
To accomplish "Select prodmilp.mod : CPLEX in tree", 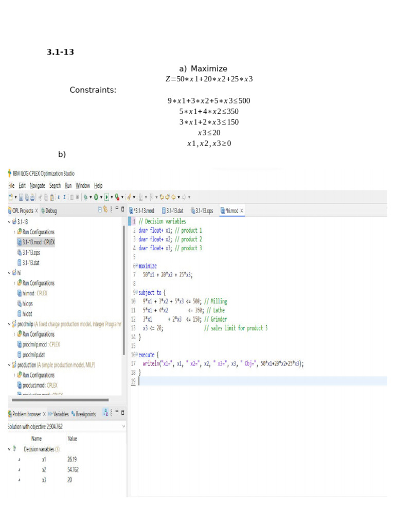I will (x=39, y=344).
